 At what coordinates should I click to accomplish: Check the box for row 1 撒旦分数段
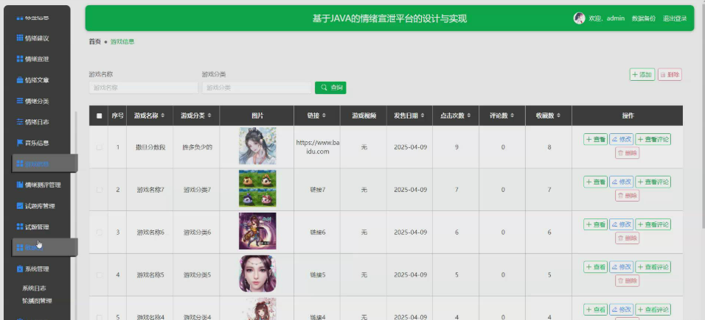pyautogui.click(x=100, y=147)
